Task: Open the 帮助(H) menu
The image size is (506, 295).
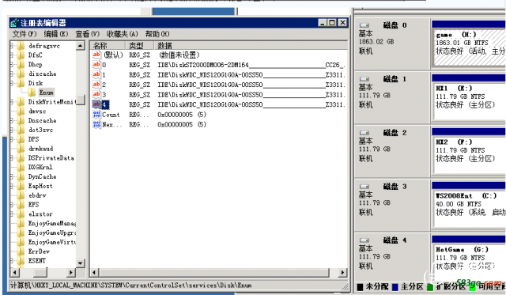Action: point(157,34)
